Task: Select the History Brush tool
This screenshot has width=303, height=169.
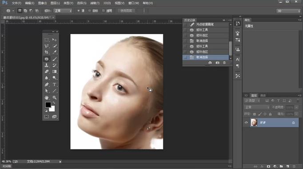Action: [x=55, y=65]
